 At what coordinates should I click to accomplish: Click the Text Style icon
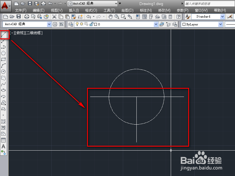[188, 17]
